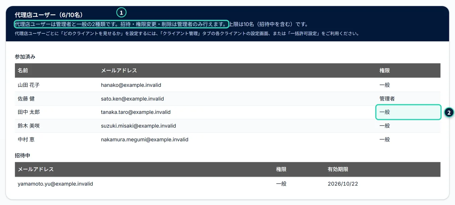The image size is (455, 205).
Task: Click email hanako@example.invalid
Action: (x=131, y=85)
